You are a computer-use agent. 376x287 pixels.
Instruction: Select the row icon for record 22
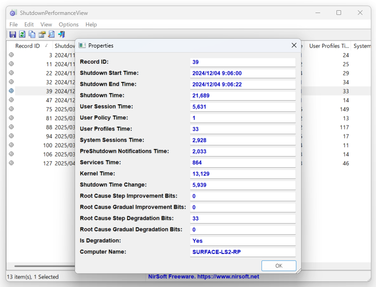point(11,73)
